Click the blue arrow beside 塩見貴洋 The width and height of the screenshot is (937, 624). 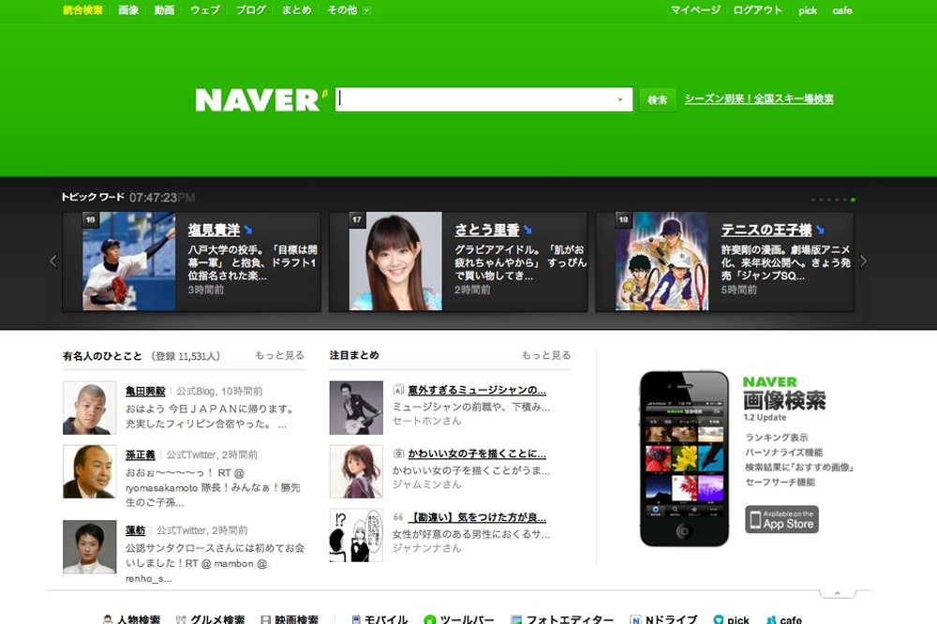pos(248,230)
